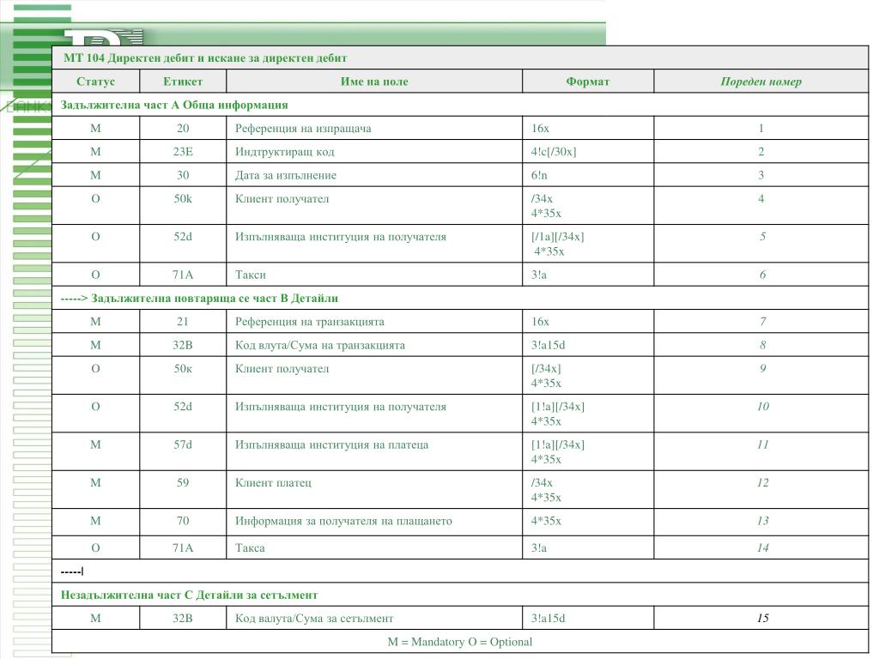
Task: Select sequence number '1'
Action: click(x=761, y=129)
